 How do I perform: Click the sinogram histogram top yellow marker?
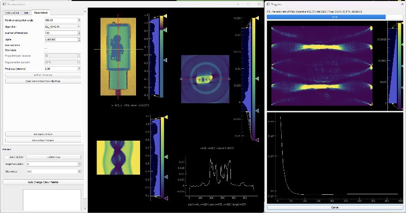pyautogui.click(x=165, y=117)
